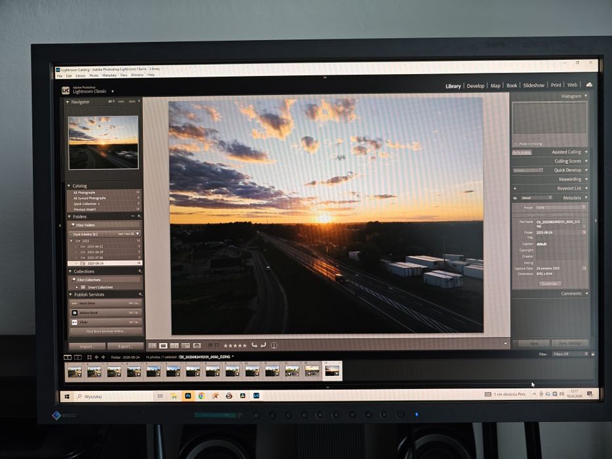Open the Metadata menu
The width and height of the screenshot is (612, 459).
(110, 75)
